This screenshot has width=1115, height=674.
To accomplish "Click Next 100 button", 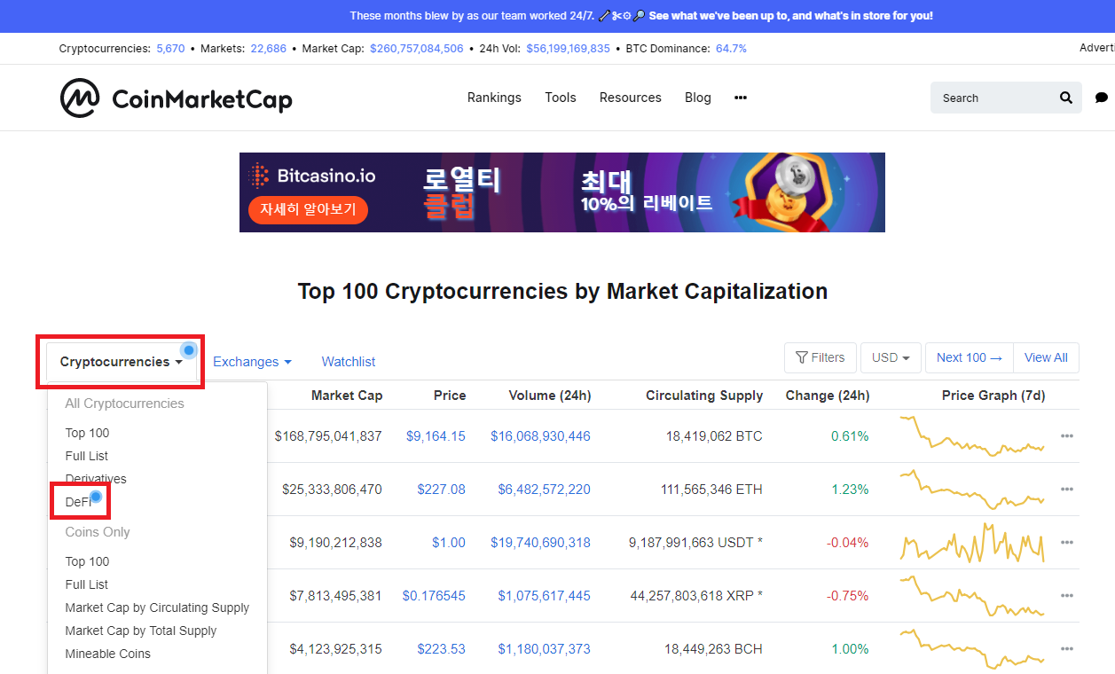I will (x=970, y=357).
